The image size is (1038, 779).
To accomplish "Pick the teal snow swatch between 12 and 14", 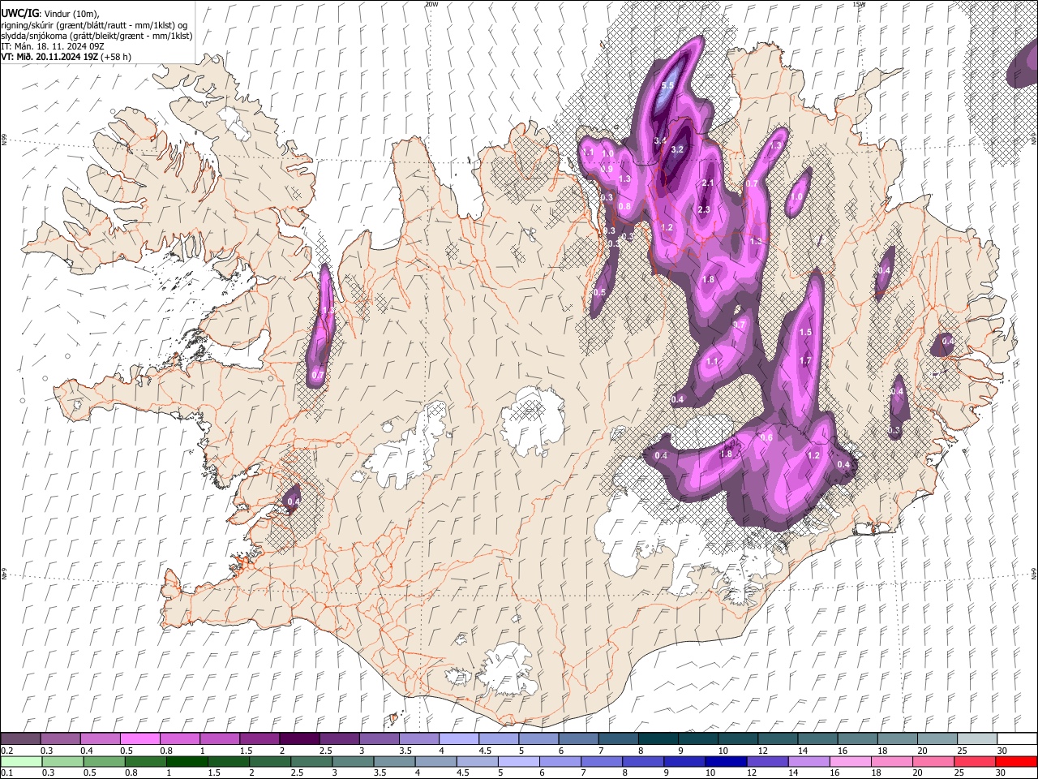I will pyautogui.click(x=777, y=739).
